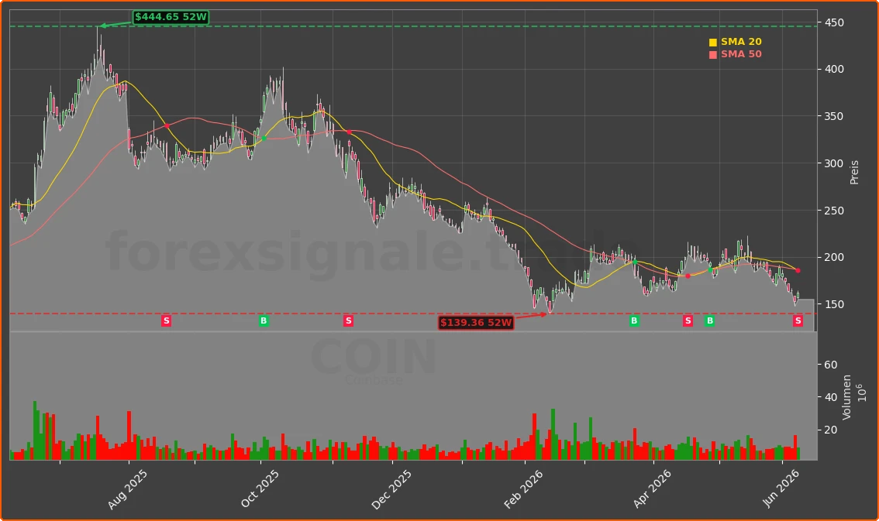879x521 pixels.
Task: Click the Dec 2025 date axis label
Action: point(392,489)
